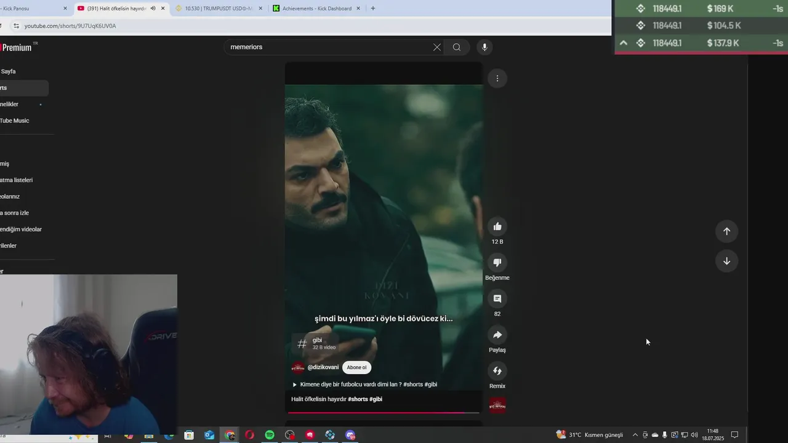The width and height of the screenshot is (788, 443).
Task: Click the $137.9 K overlay row
Action: (701, 43)
